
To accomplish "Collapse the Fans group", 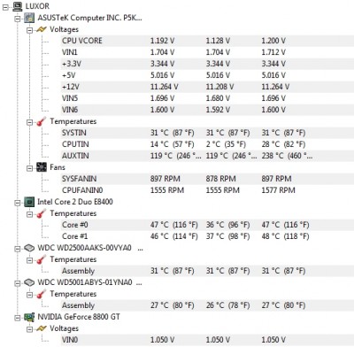I will [x=29, y=168].
